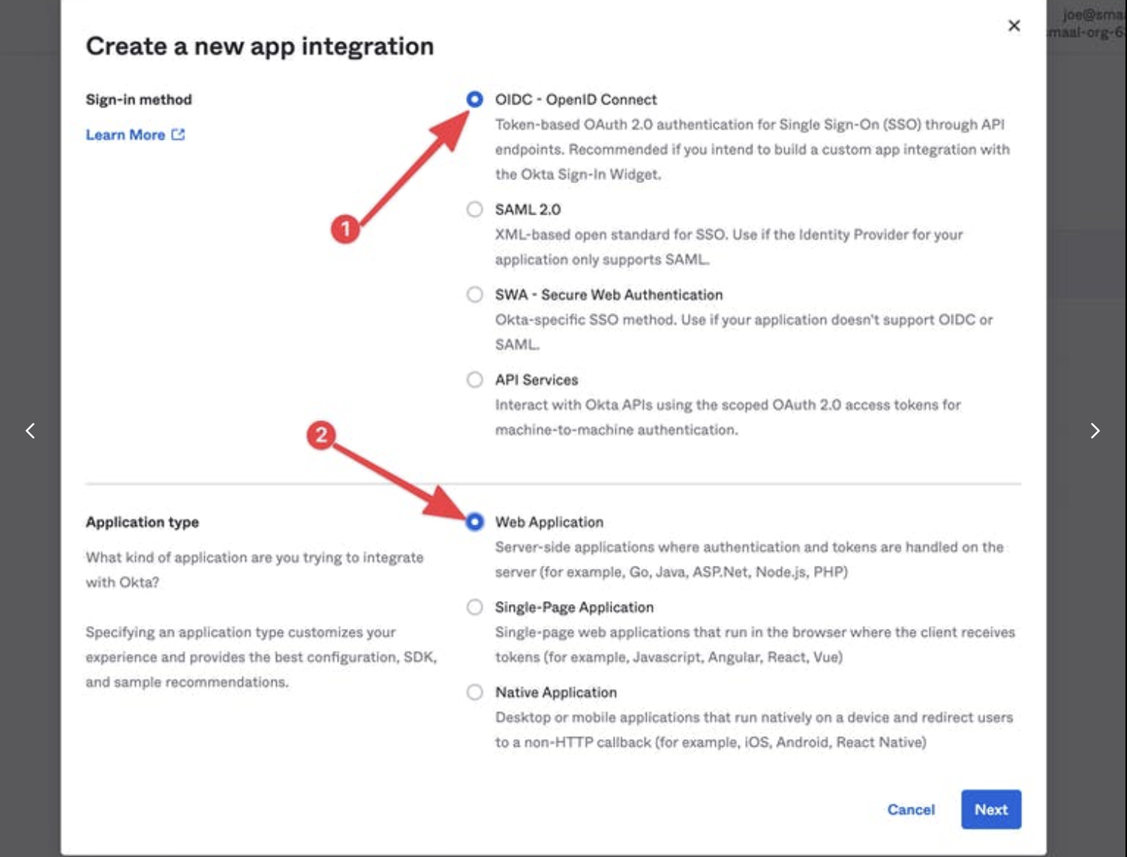
Task: Choose the SAML 2.0 sign-in method
Action: click(474, 209)
